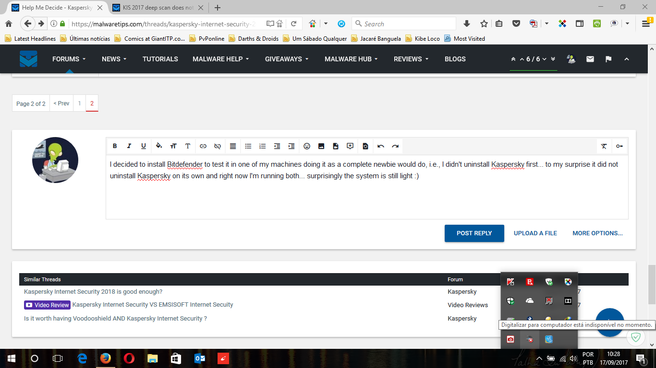Open the text color paint bucket picker

[x=159, y=146]
